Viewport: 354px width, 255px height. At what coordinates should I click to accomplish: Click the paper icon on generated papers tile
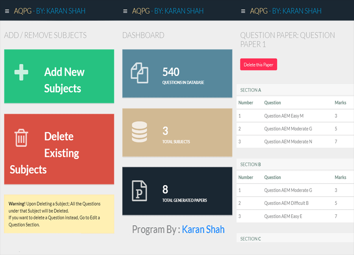[x=139, y=191]
